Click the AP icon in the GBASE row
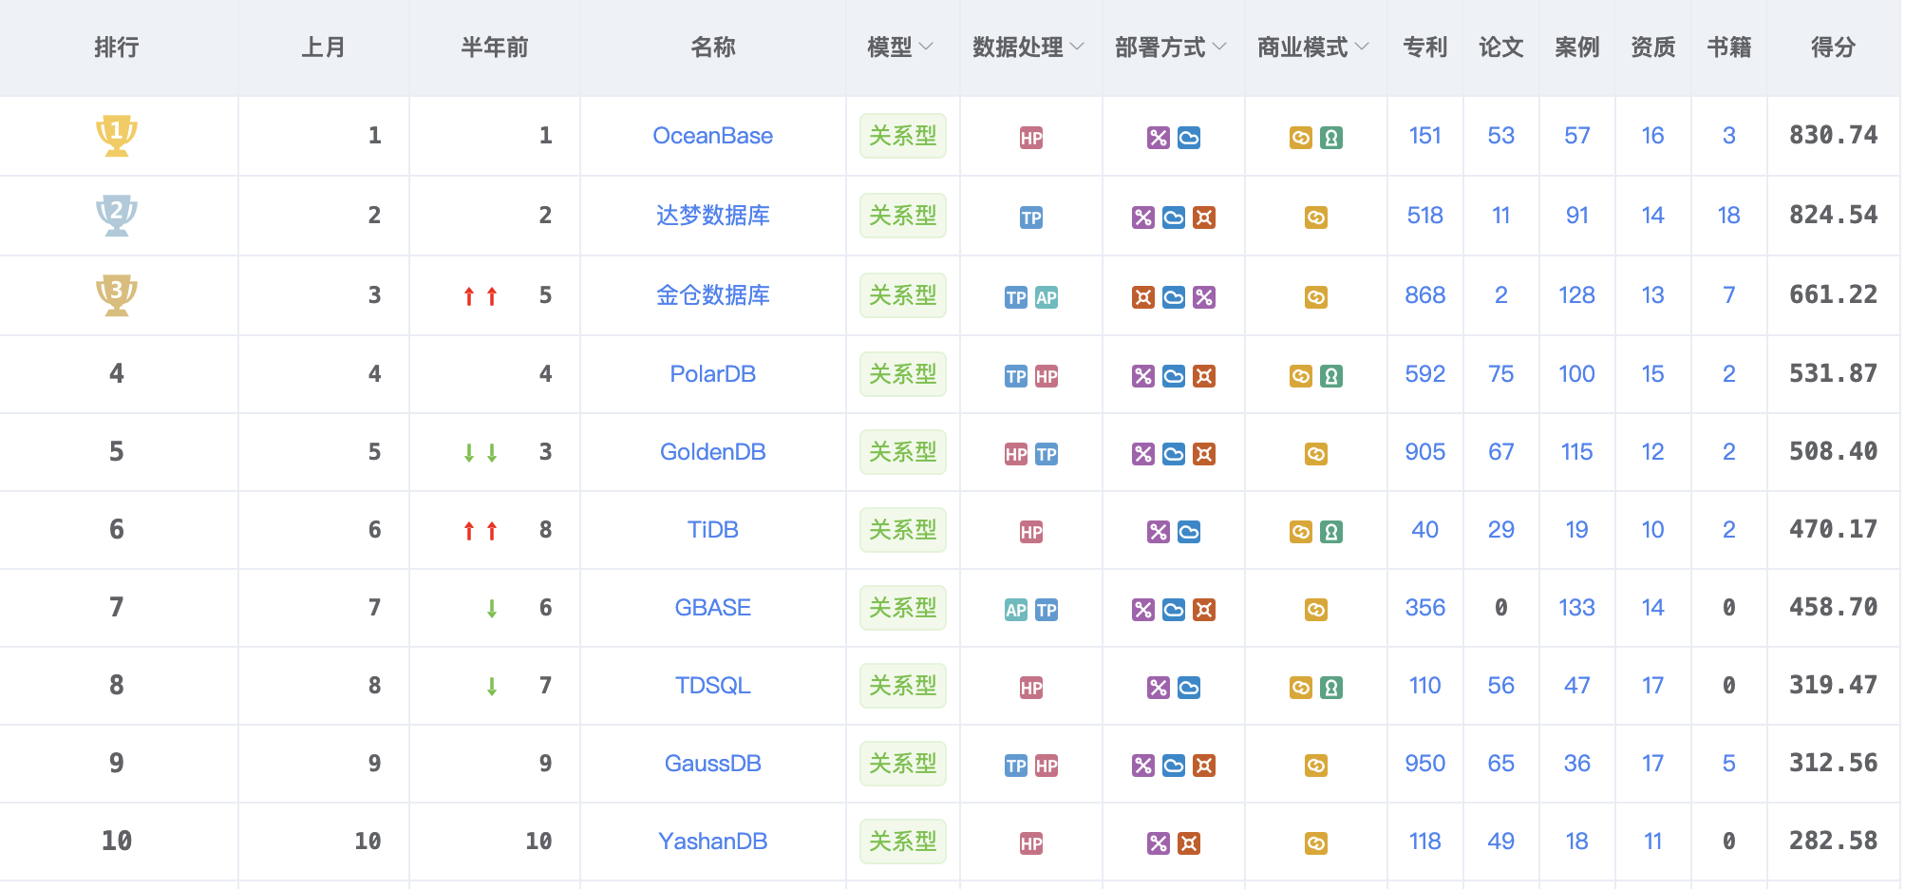Screen dimensions: 1905x889 click(x=1016, y=610)
